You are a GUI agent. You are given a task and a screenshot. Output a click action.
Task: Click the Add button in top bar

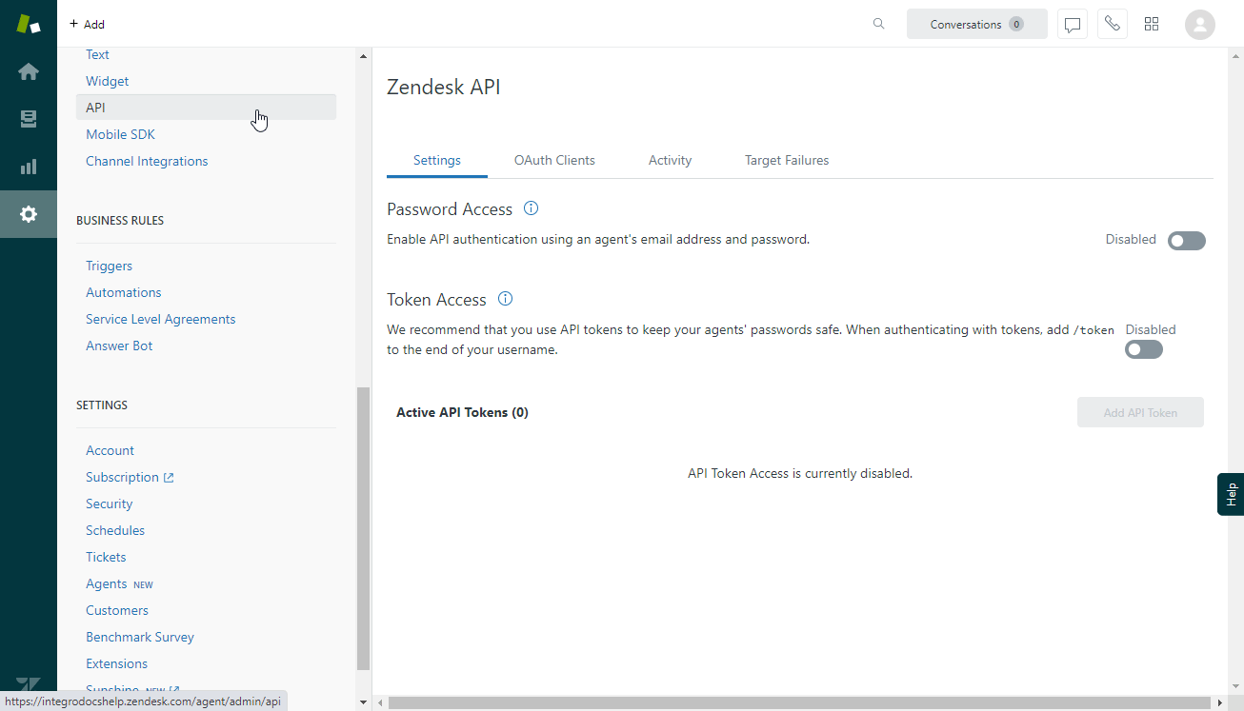pyautogui.click(x=87, y=24)
